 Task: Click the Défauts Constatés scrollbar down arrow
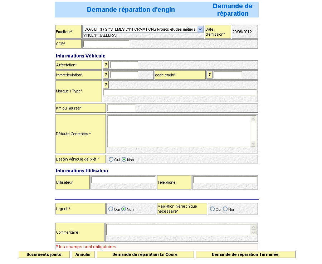tap(253, 143)
